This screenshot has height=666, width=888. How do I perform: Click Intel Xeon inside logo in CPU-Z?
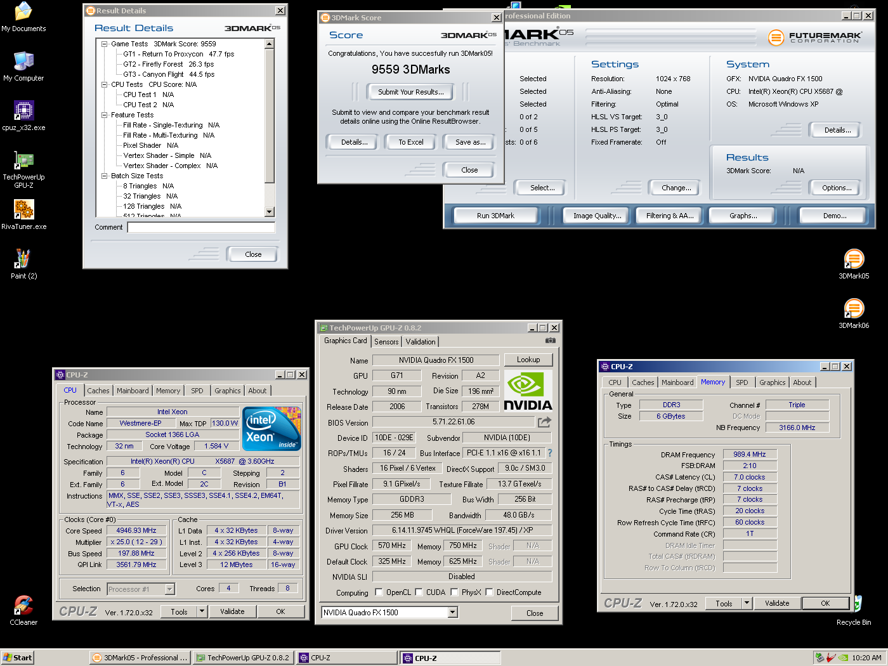click(271, 429)
